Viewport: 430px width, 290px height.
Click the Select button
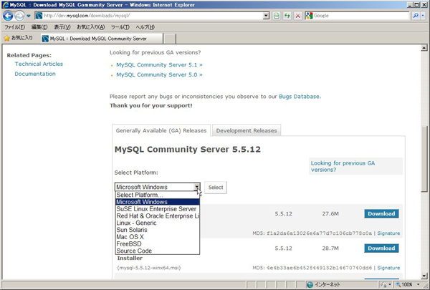(216, 188)
